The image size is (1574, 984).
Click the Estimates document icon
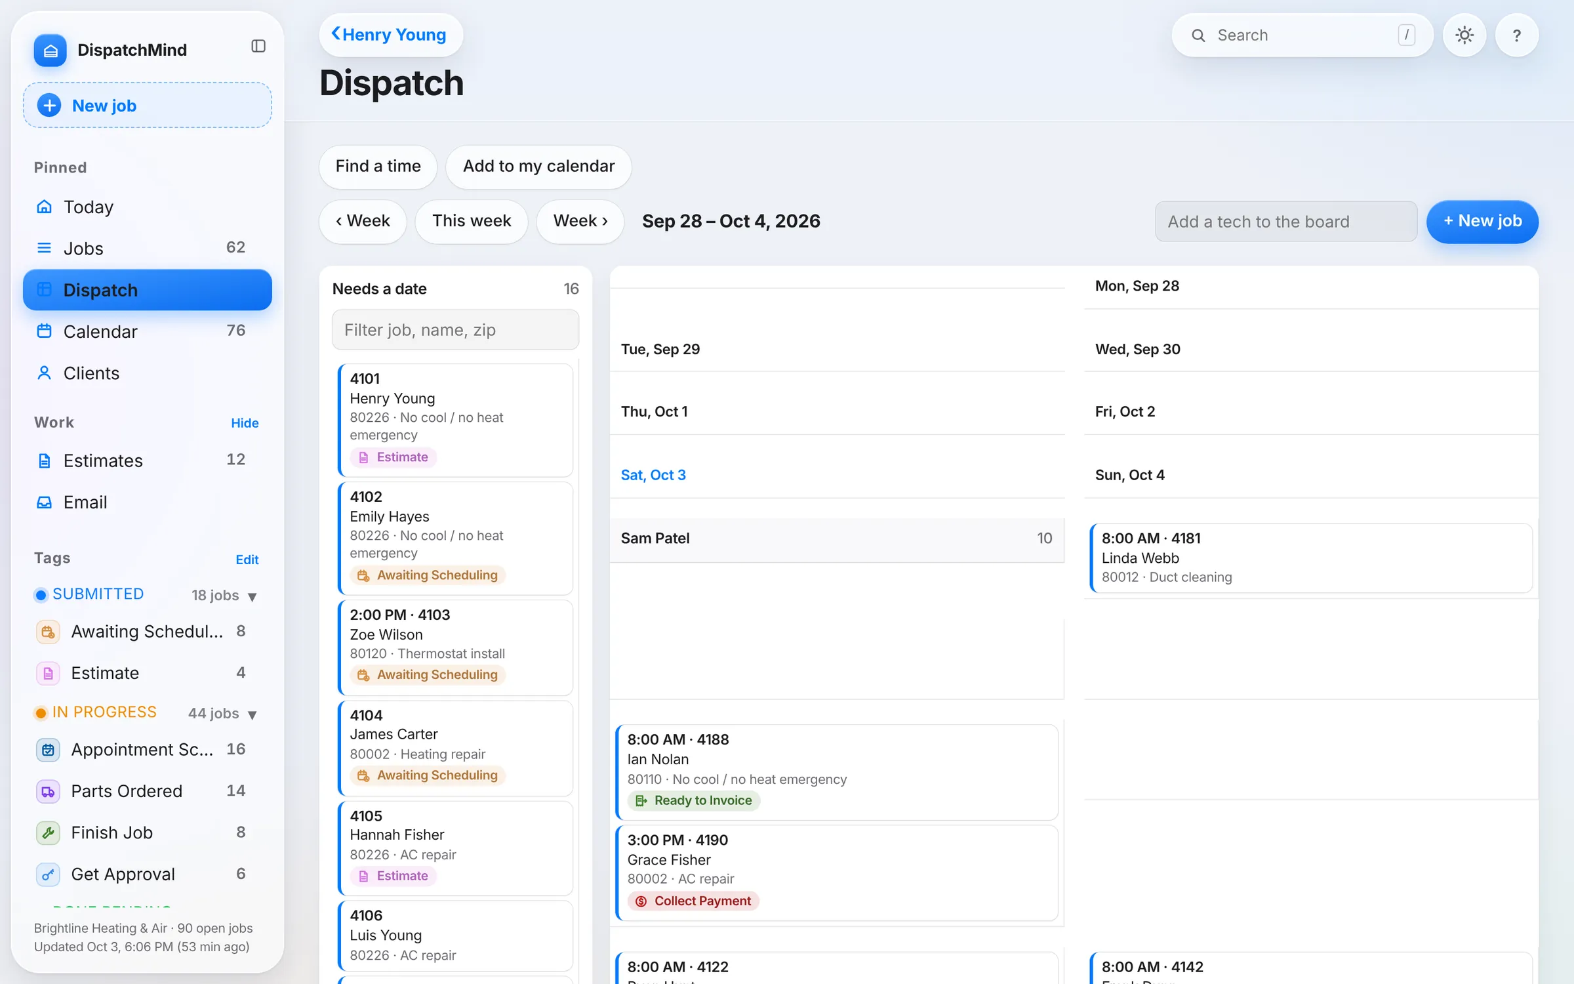coord(44,461)
